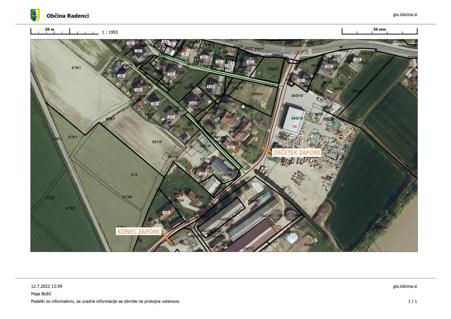The height and width of the screenshot is (319, 451).
Task: Select house number 24 marker
Action: [166, 213]
